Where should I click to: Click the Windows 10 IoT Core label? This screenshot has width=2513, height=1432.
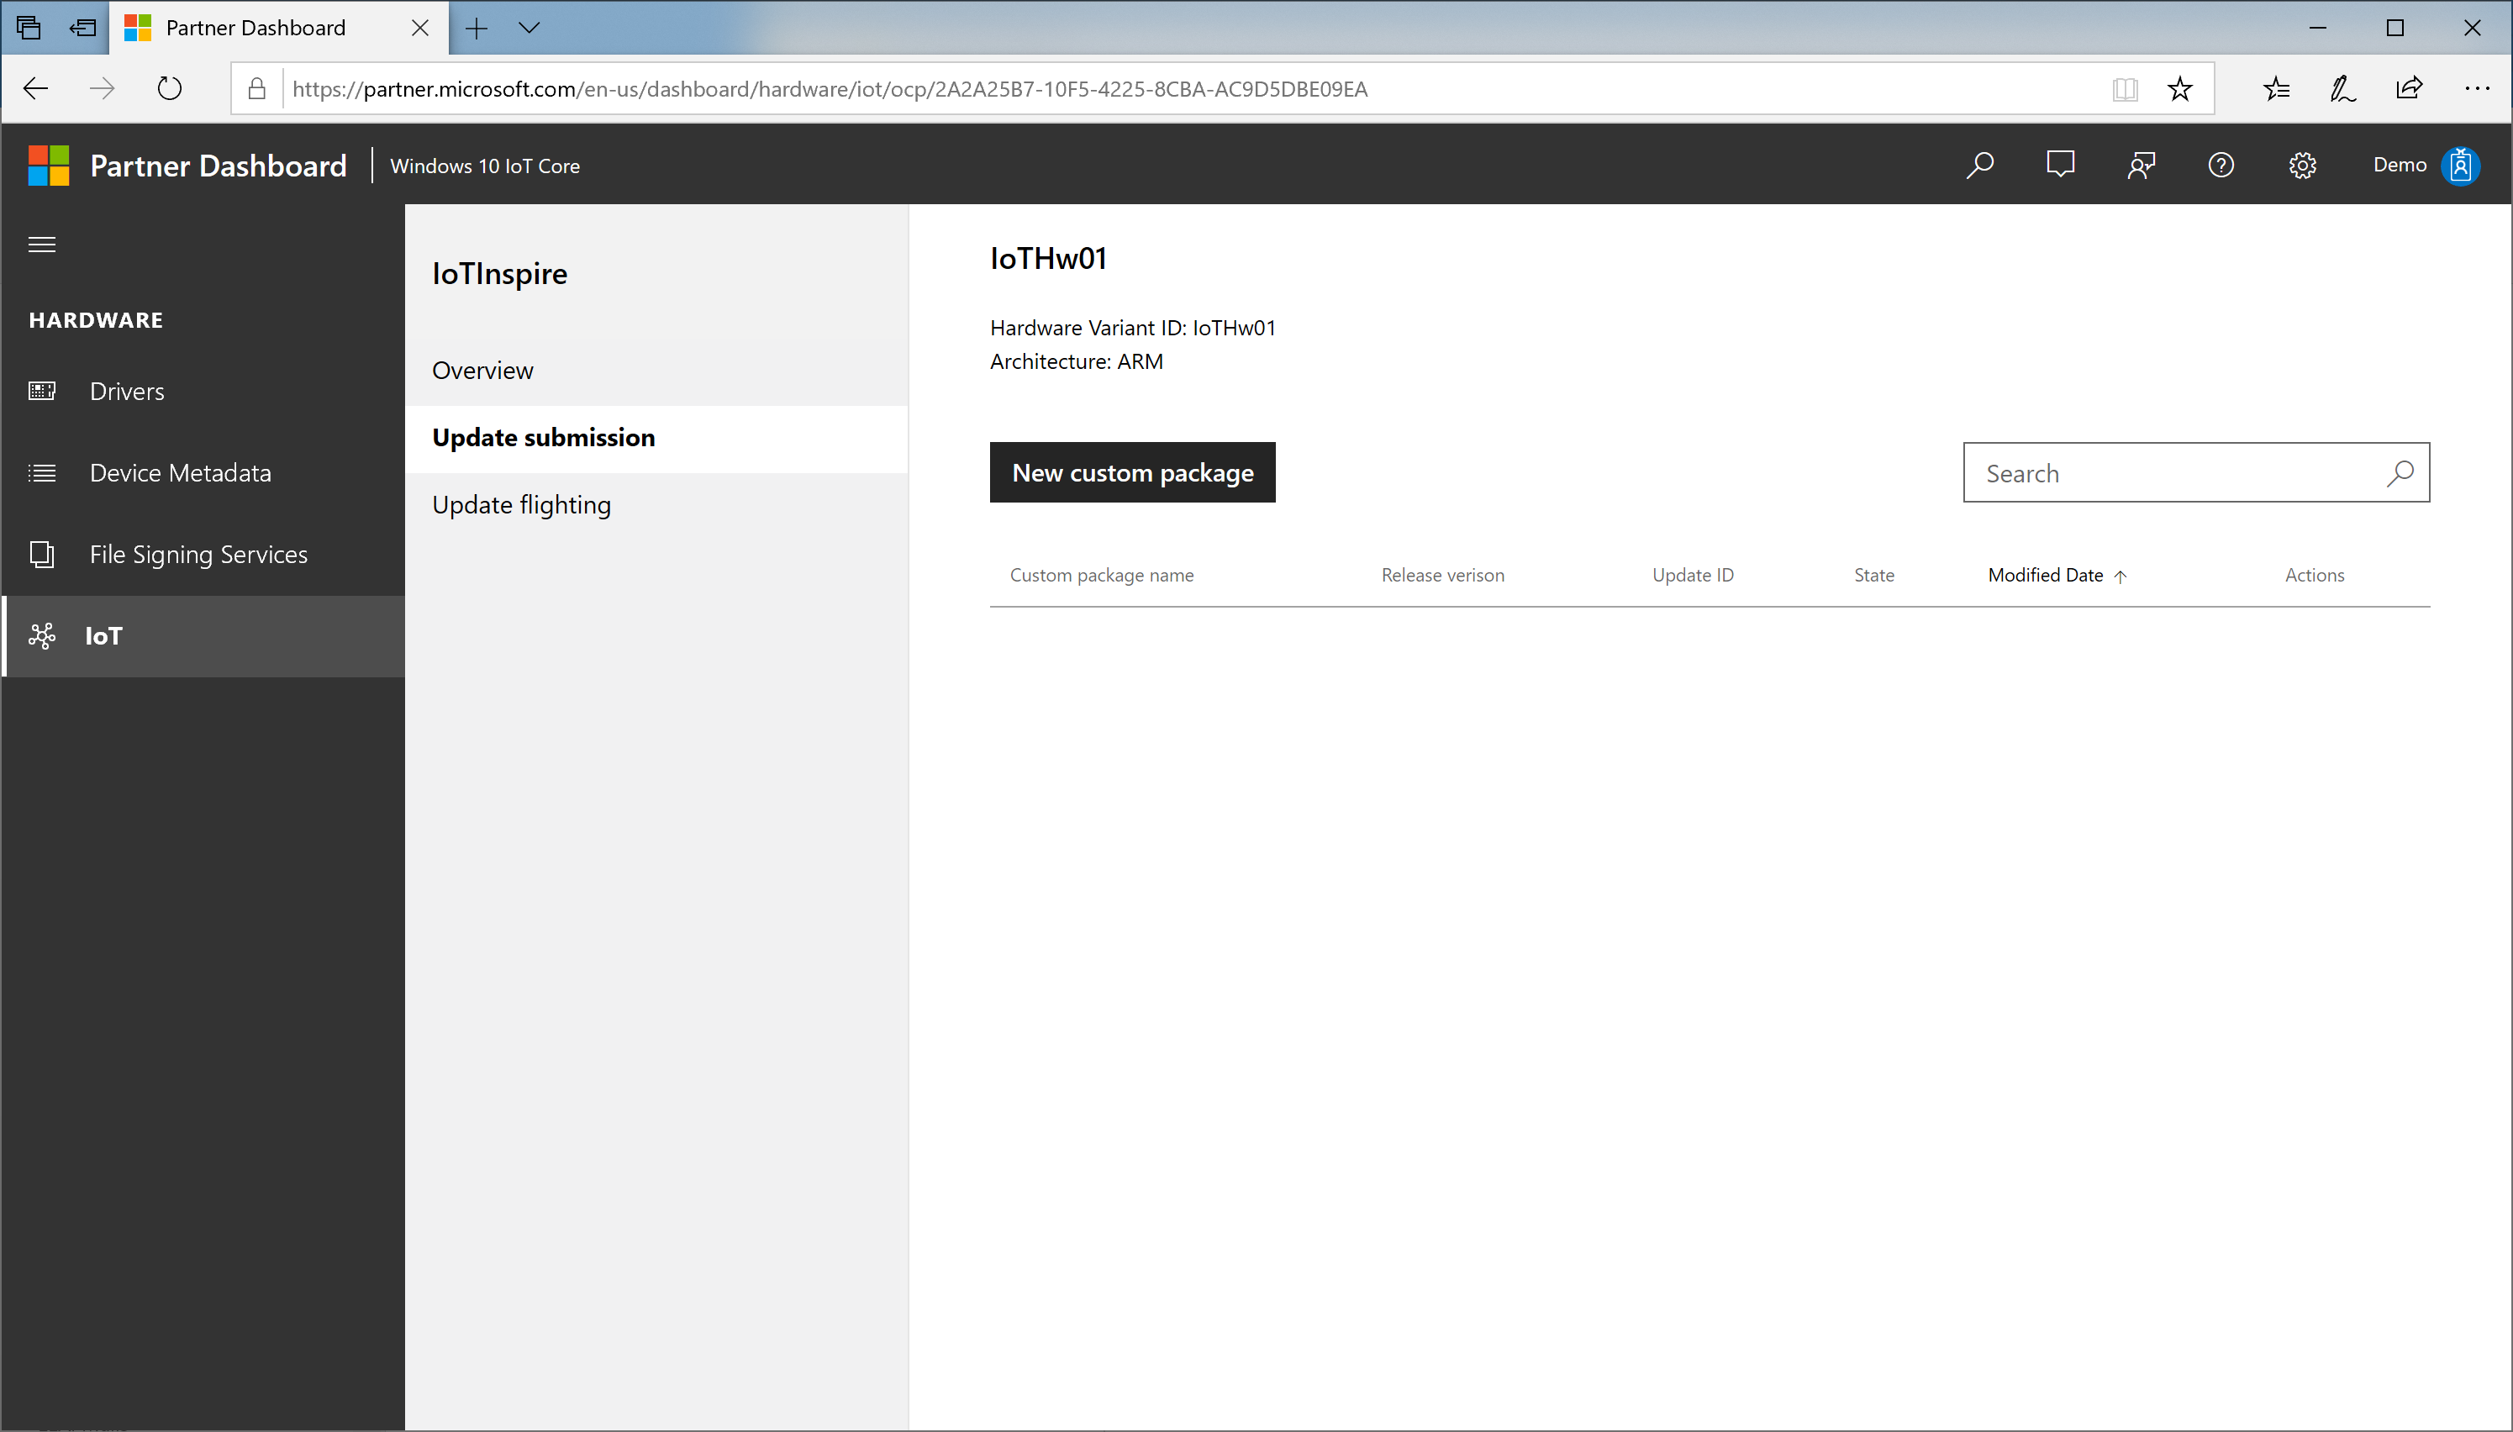483,164
